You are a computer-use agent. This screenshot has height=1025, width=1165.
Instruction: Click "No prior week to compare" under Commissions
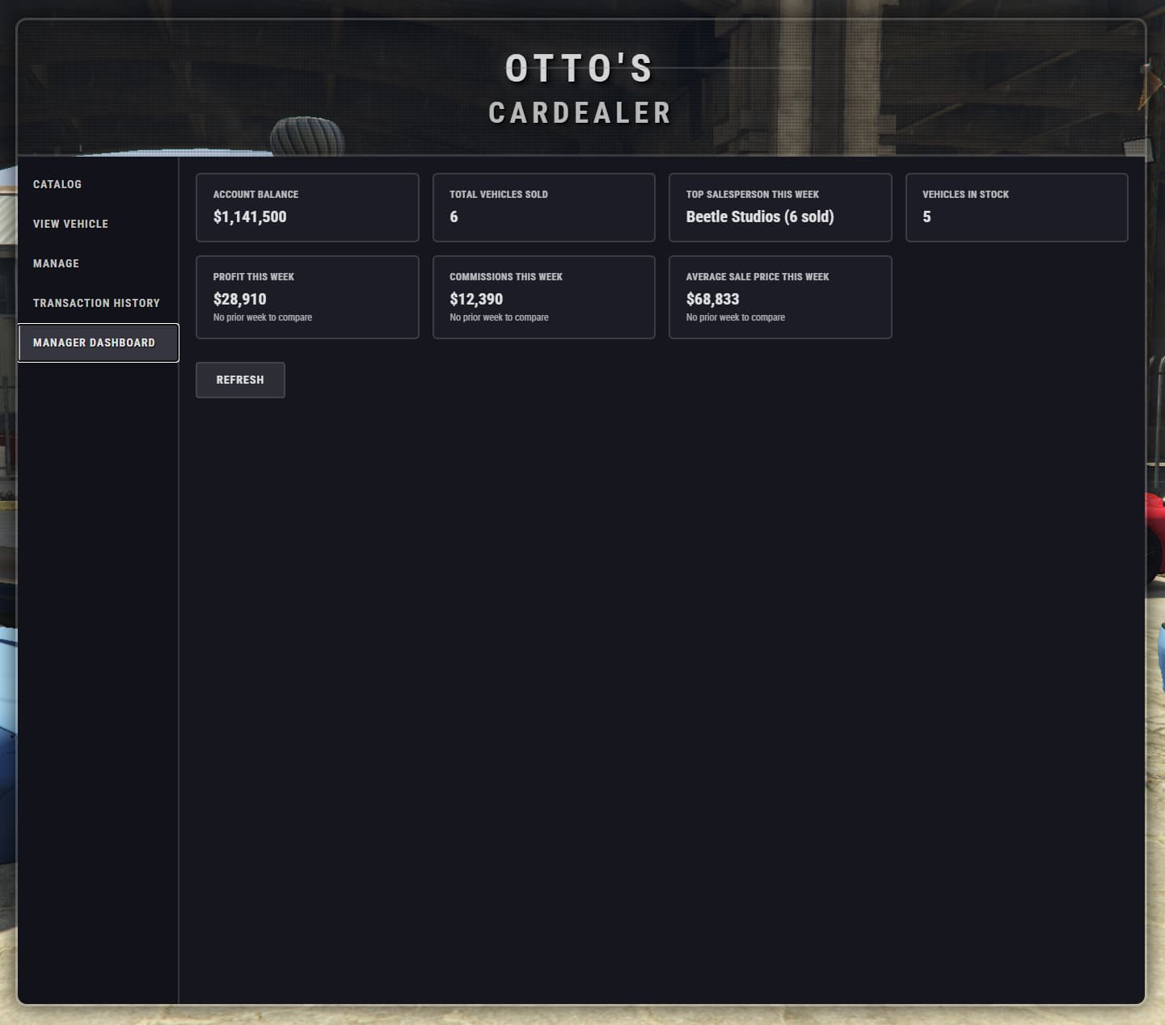[499, 317]
